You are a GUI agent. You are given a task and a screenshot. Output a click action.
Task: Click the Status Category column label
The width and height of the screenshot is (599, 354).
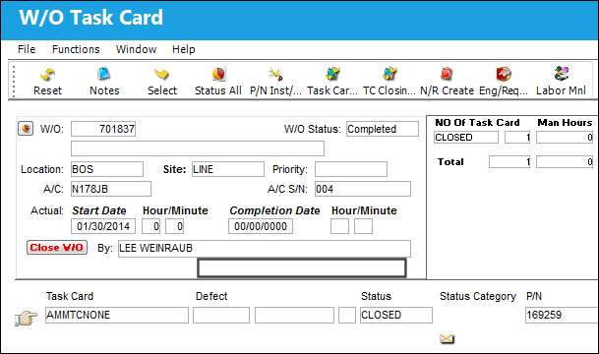pyautogui.click(x=477, y=296)
